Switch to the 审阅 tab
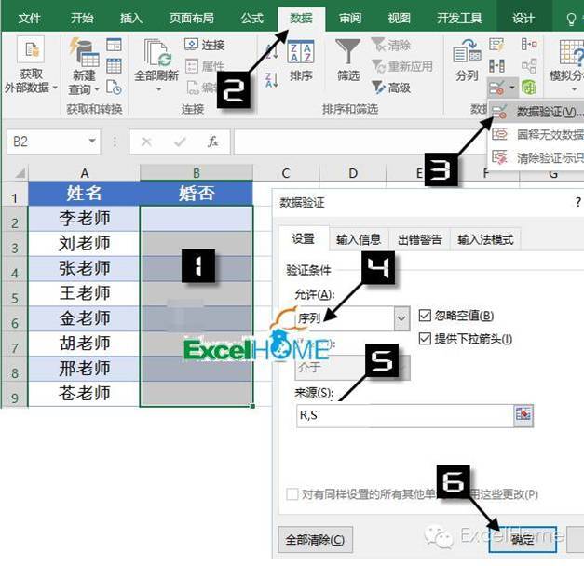 (x=350, y=18)
